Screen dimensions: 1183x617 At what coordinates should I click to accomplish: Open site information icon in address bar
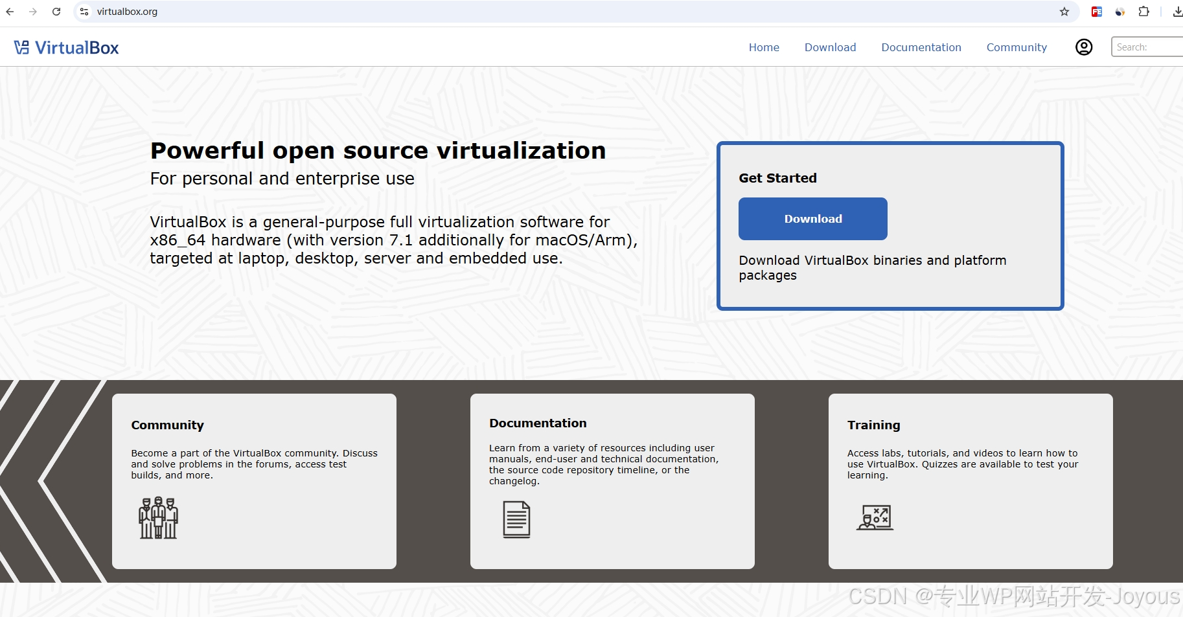(x=84, y=12)
